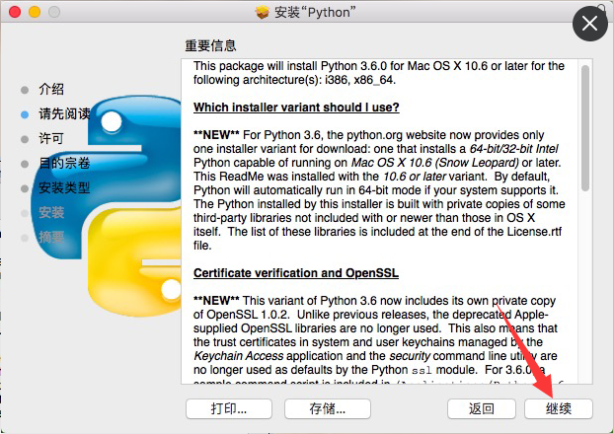Click the readme vertical scrollbar thumb
The image size is (614, 434).
tap(585, 128)
